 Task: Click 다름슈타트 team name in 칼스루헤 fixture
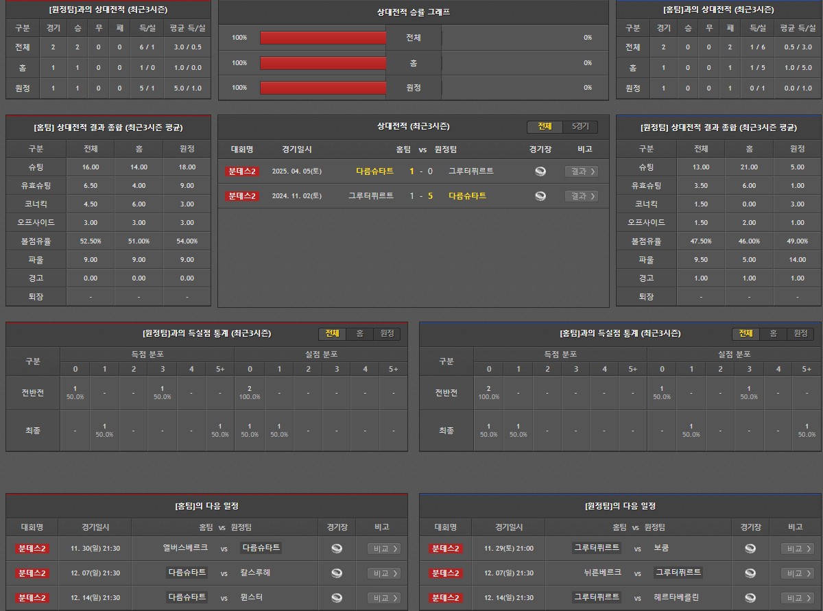[187, 573]
